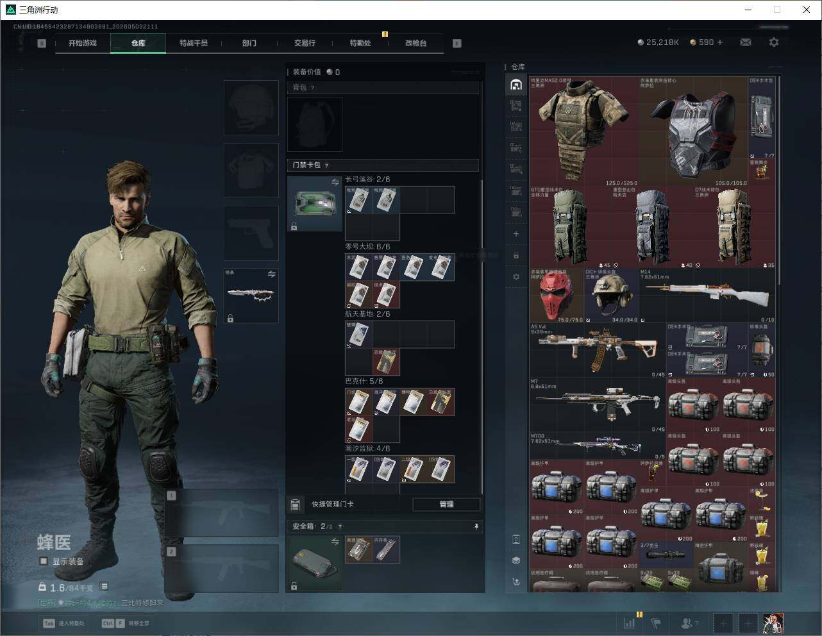
Task: Click the 25,218K currency balance
Action: 658,42
